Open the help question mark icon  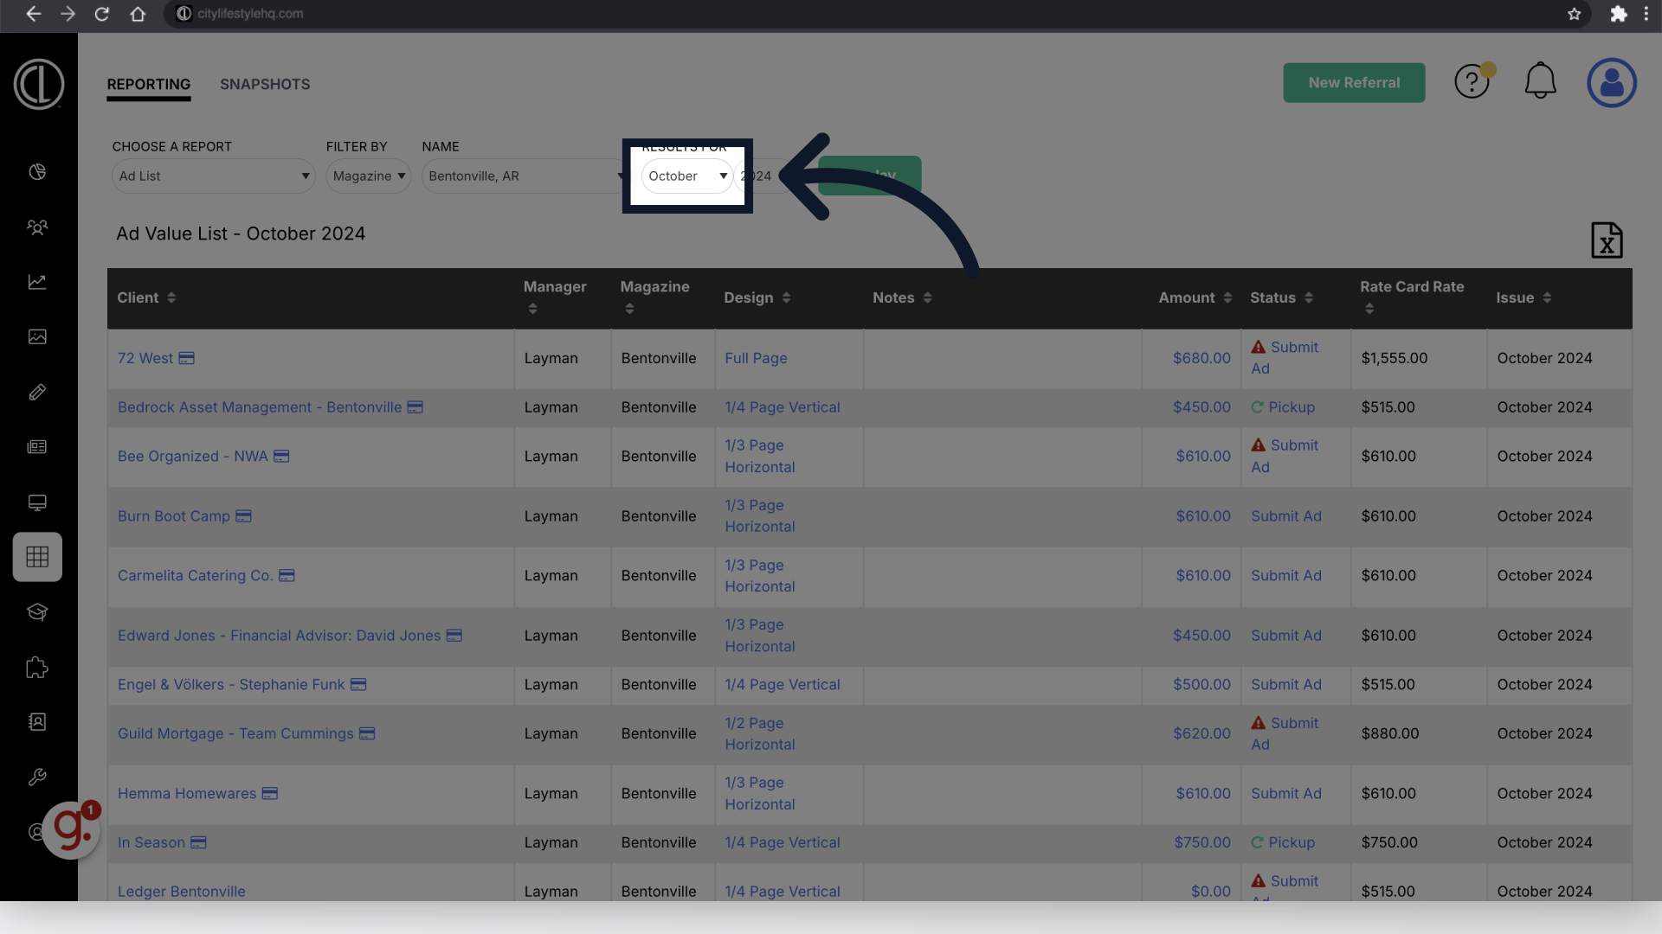coord(1472,82)
